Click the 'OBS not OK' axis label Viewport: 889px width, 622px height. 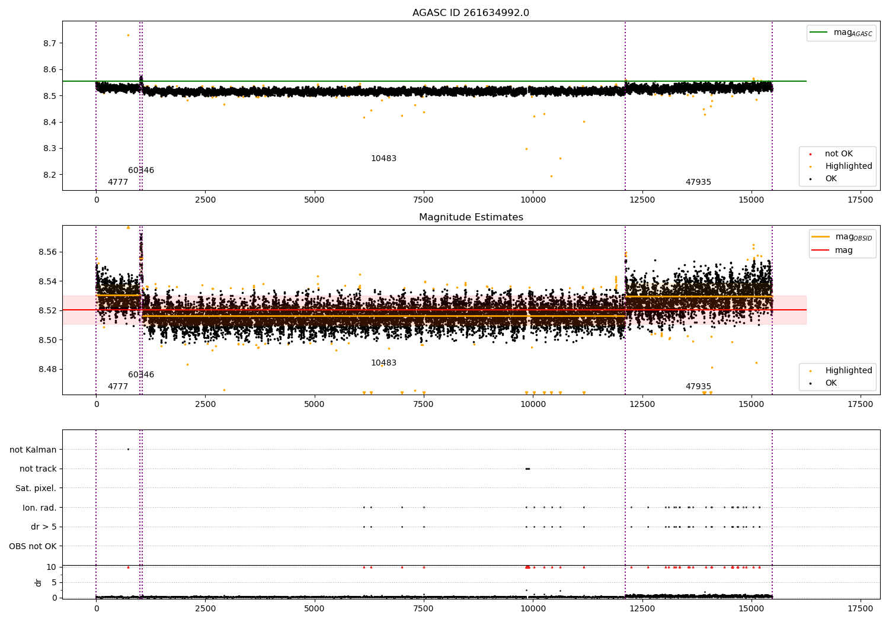(33, 546)
